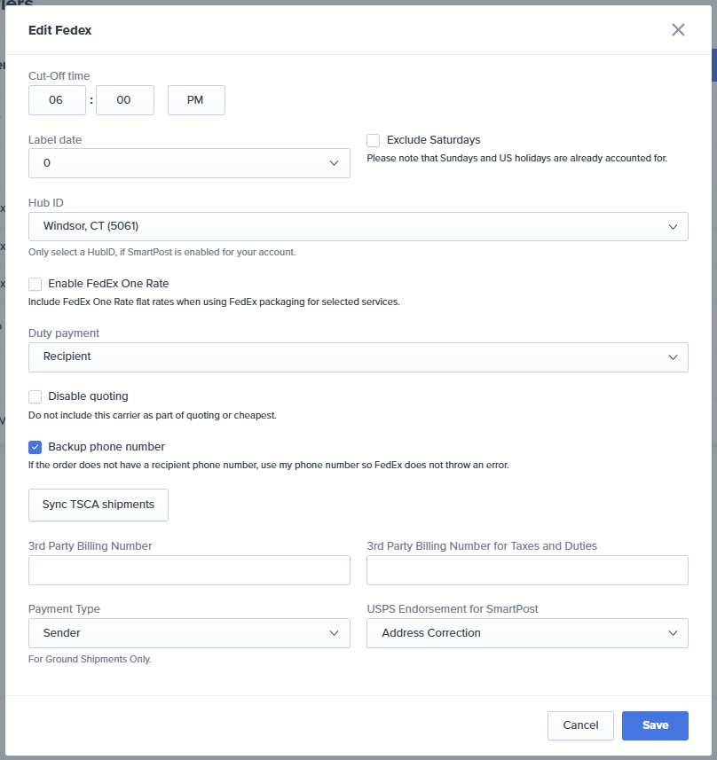Screen dimensions: 717x760
Task: Focus the Billing Number for Taxes and Duties field
Action: click(x=527, y=570)
